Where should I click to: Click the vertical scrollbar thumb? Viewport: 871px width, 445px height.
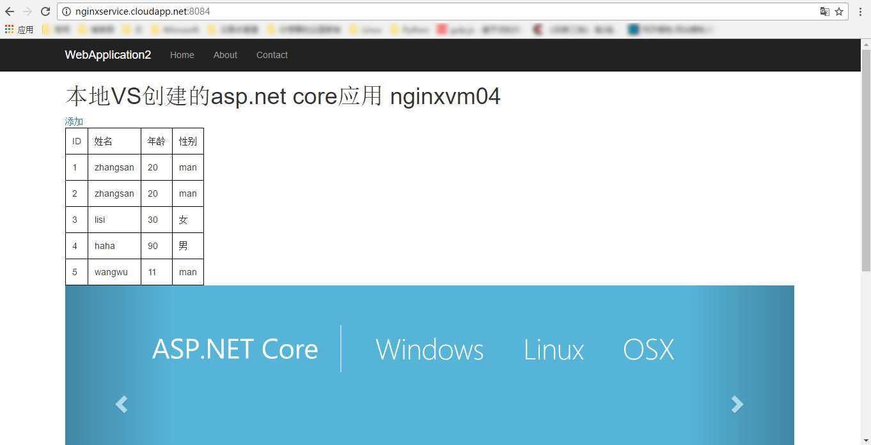866,160
